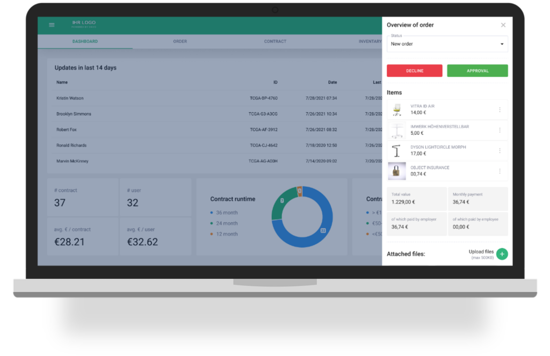The width and height of the screenshot is (550, 356).
Task: Click the ID TCGA-CJ-4642 cell
Action: point(263,145)
